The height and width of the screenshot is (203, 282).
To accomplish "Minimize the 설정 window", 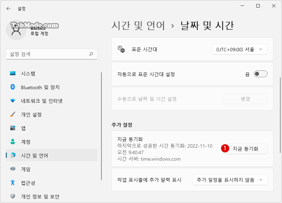I will pyautogui.click(x=242, y=6).
